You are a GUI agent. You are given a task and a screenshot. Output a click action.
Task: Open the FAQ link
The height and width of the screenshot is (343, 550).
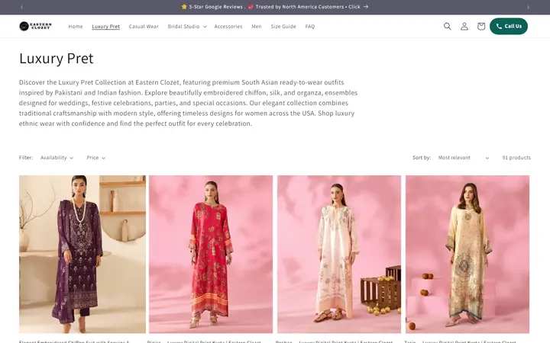tap(309, 26)
